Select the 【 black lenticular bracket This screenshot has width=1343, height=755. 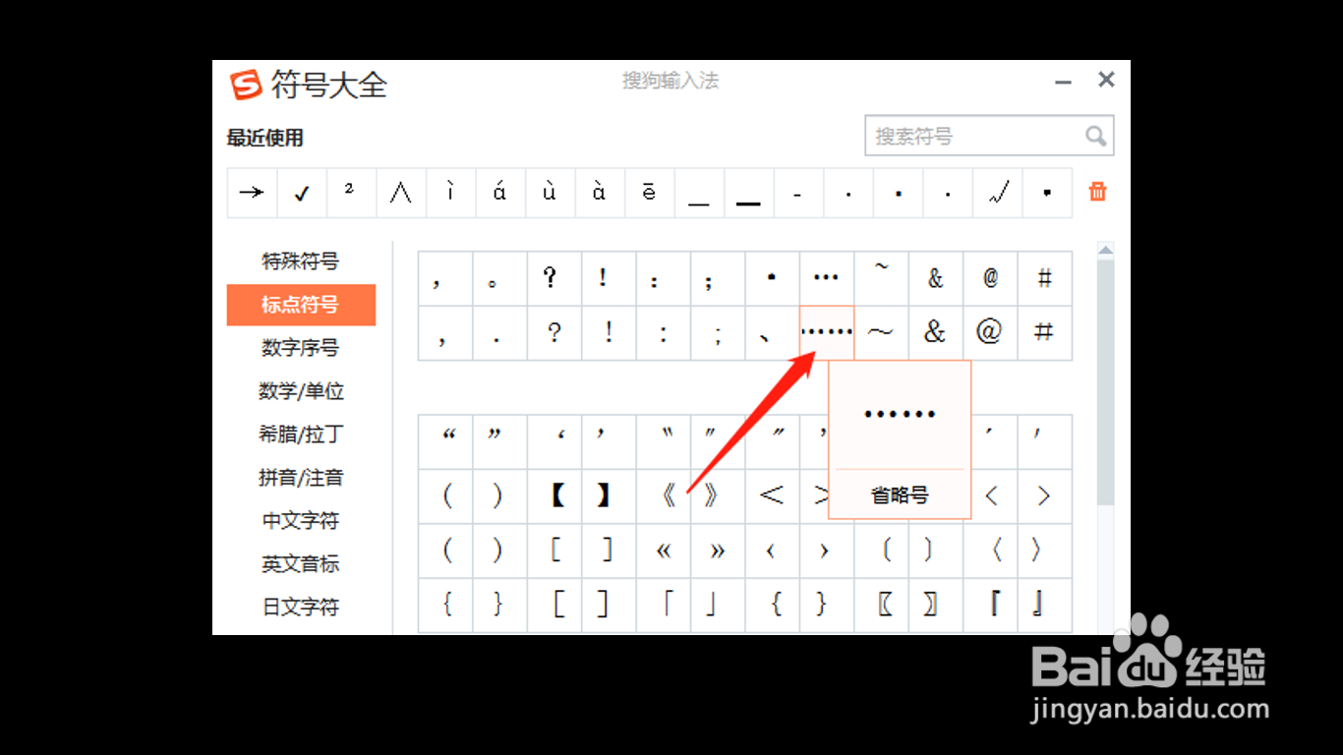point(555,496)
